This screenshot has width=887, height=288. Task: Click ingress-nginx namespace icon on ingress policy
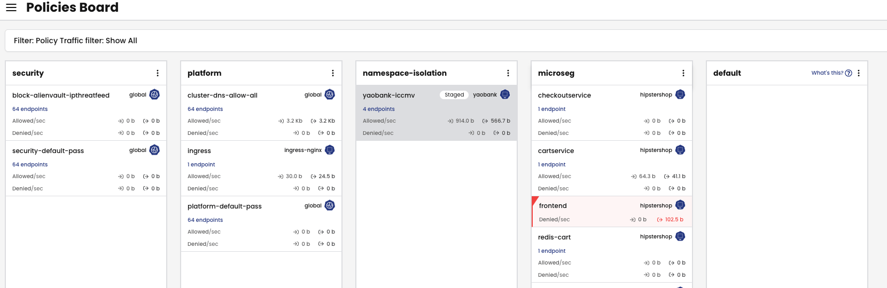[x=330, y=150]
